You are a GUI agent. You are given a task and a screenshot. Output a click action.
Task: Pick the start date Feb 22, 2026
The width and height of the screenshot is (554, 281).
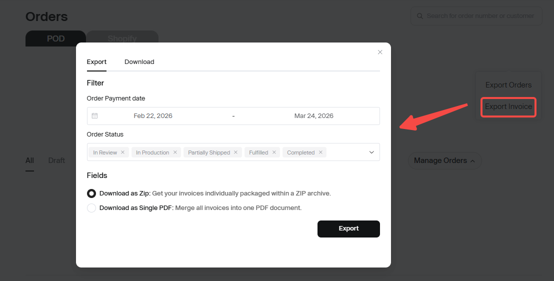[x=153, y=116]
